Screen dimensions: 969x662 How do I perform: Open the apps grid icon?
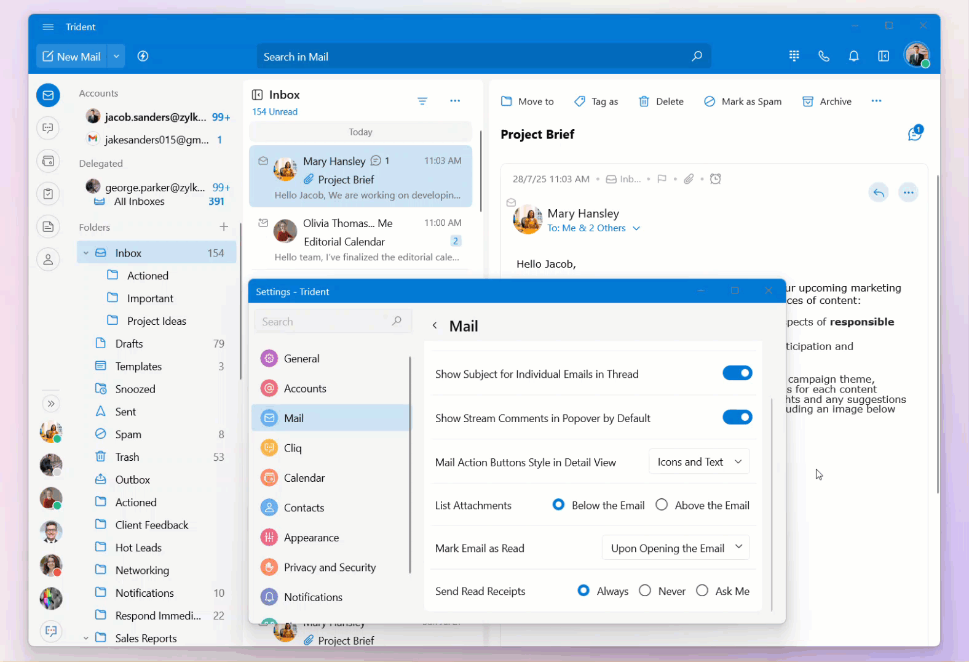coord(794,56)
